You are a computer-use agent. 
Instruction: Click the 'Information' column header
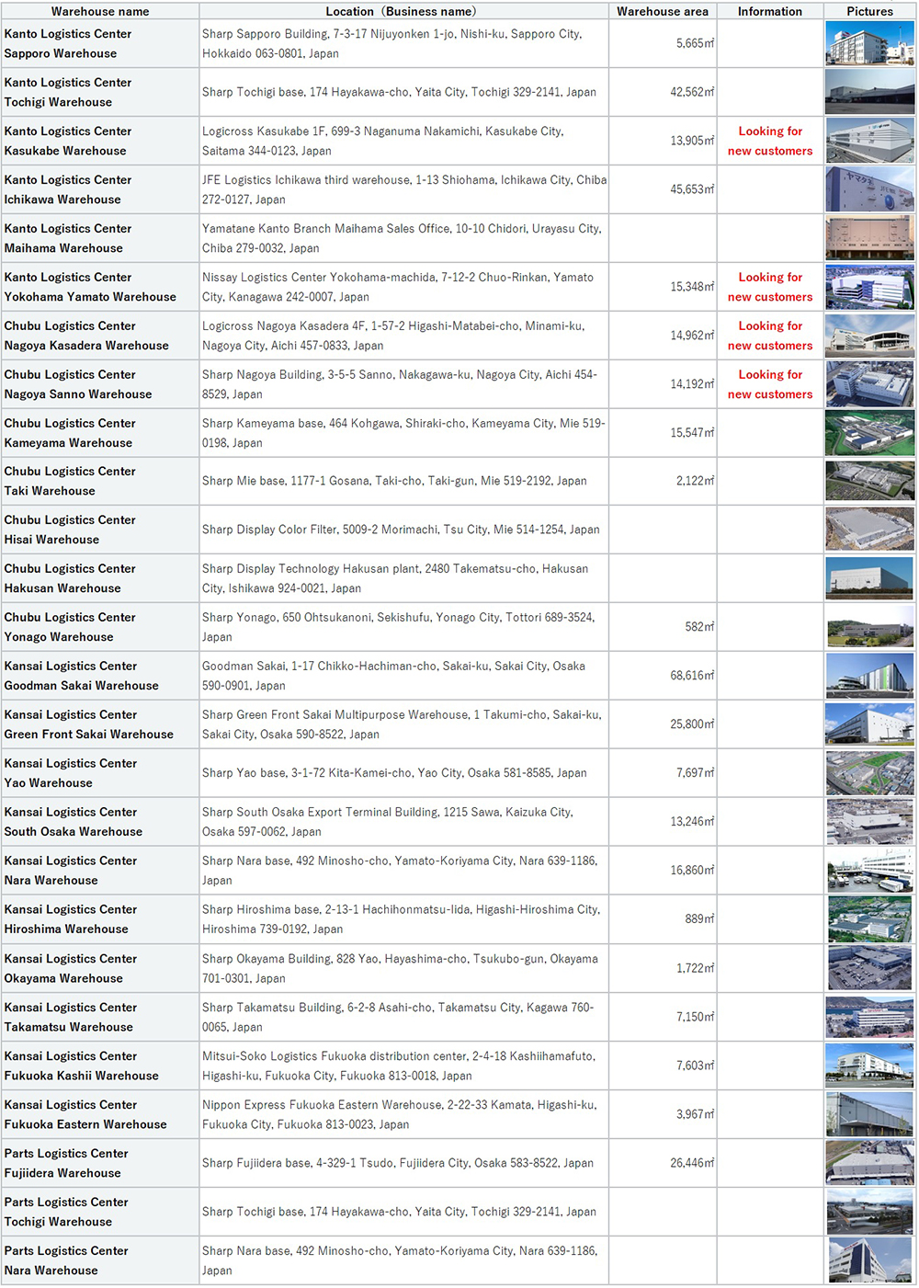[770, 11]
